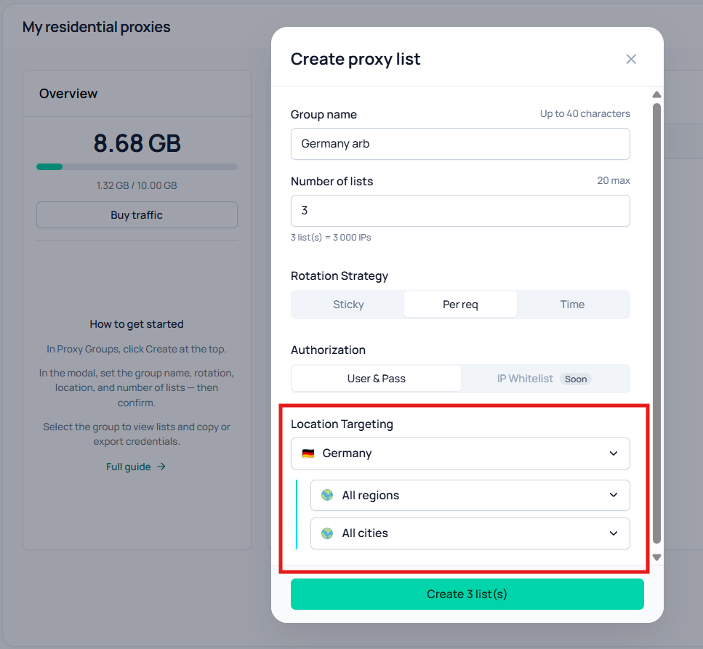Click the scrollbar up arrow in the dialog

[656, 94]
